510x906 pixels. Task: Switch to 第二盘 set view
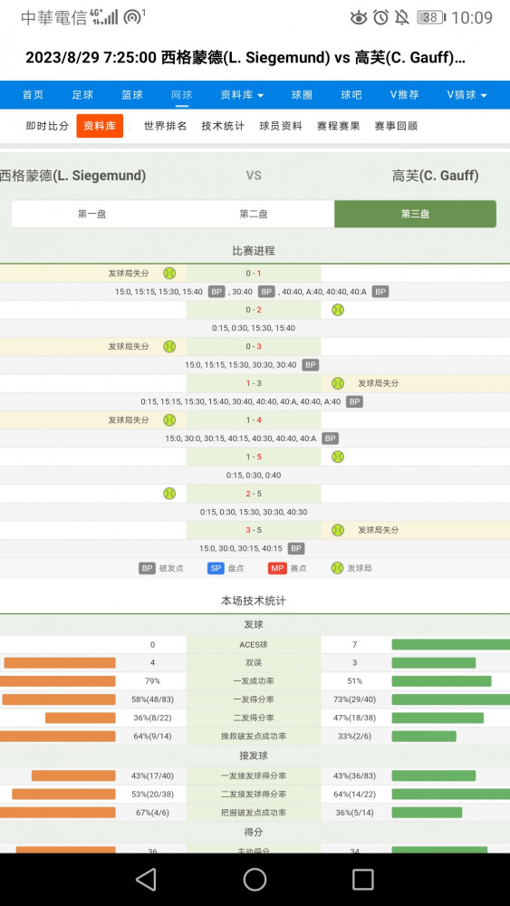254,214
